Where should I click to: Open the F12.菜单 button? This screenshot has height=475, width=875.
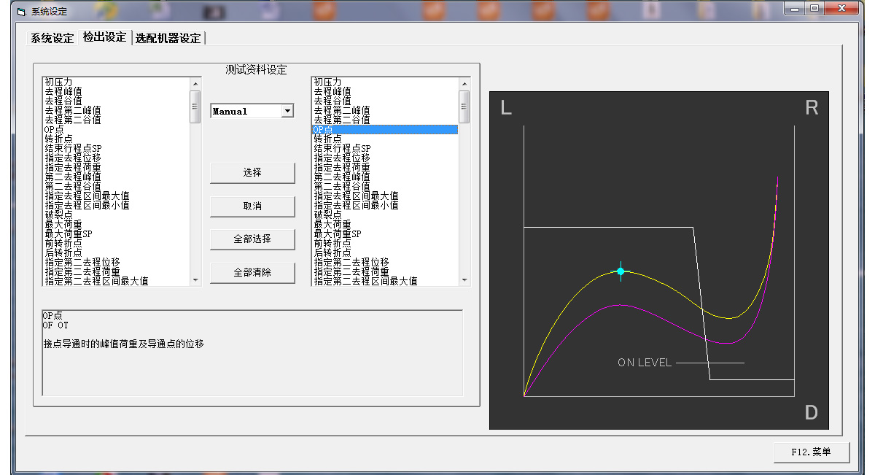click(812, 452)
